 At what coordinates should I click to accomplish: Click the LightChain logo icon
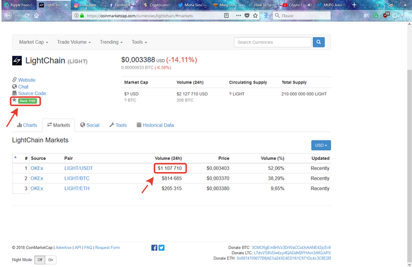pos(17,60)
